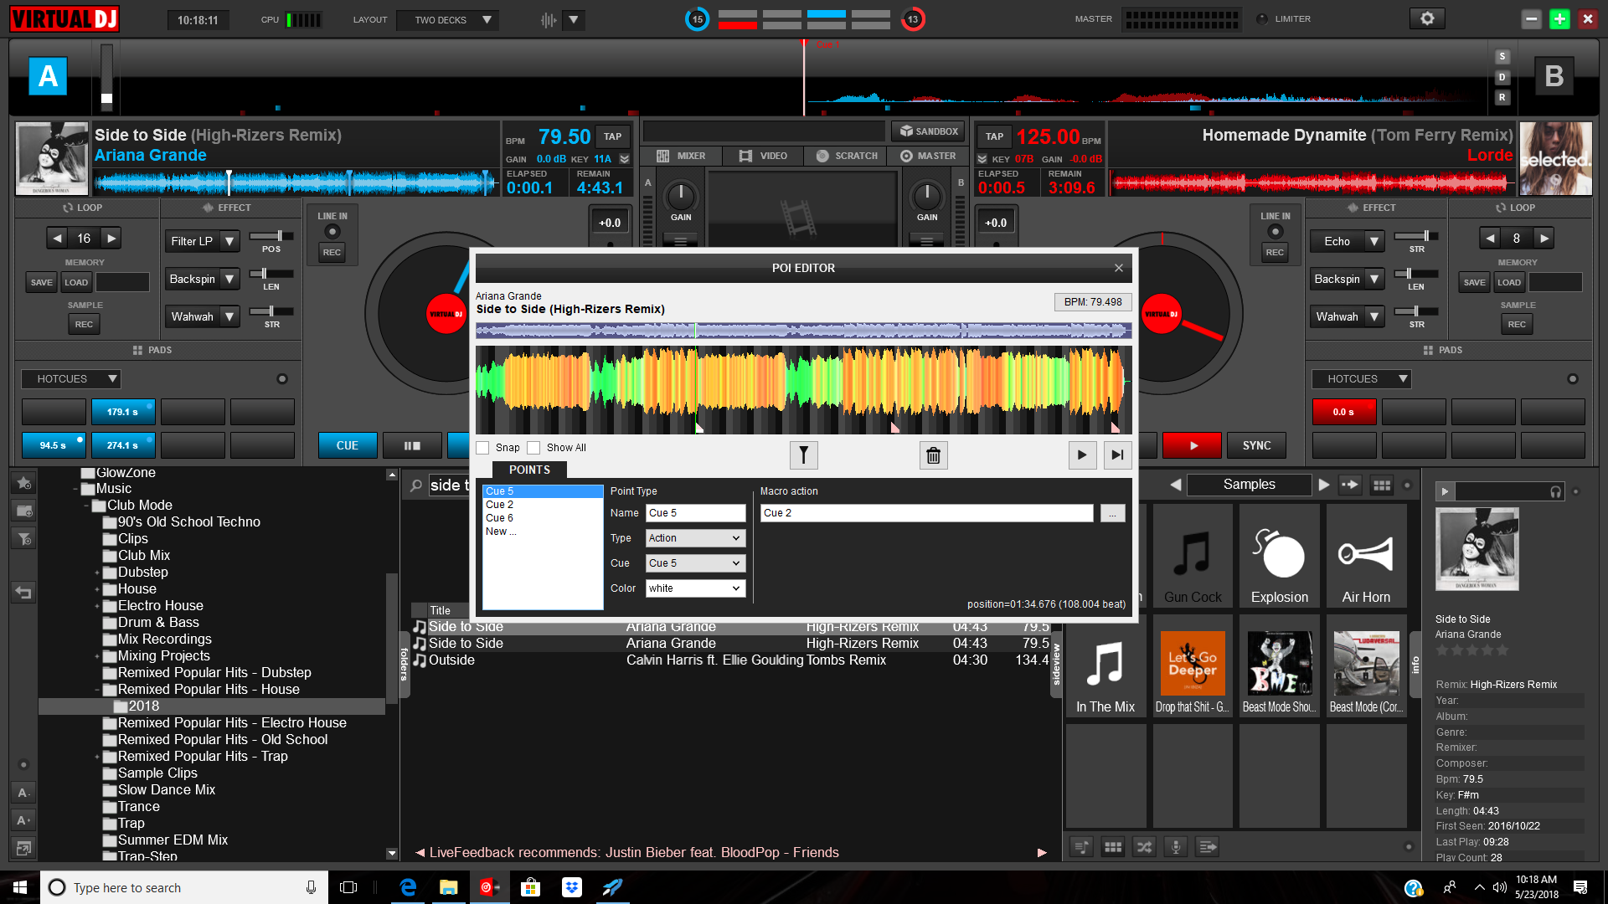Click the prelisten headphones icon

(x=1555, y=491)
